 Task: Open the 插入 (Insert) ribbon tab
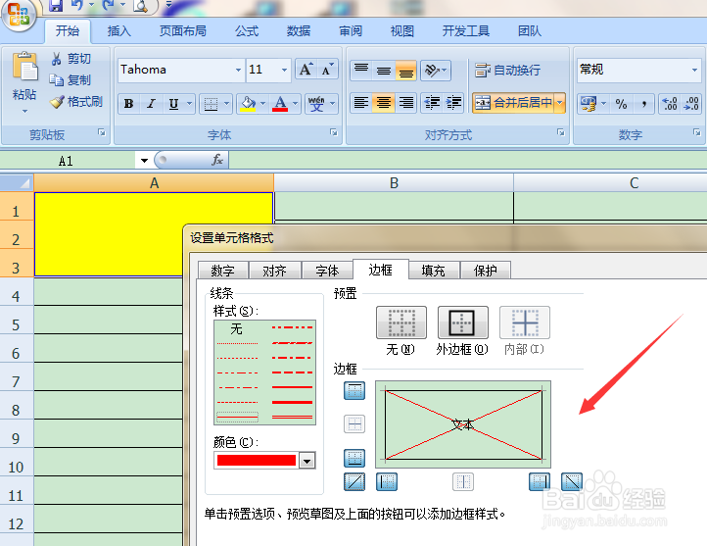pos(119,31)
